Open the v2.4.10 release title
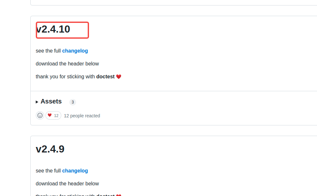This screenshot has height=196, width=317. tap(53, 29)
